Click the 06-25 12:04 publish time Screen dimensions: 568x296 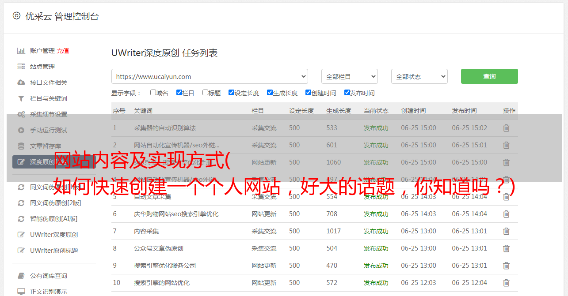(x=469, y=283)
